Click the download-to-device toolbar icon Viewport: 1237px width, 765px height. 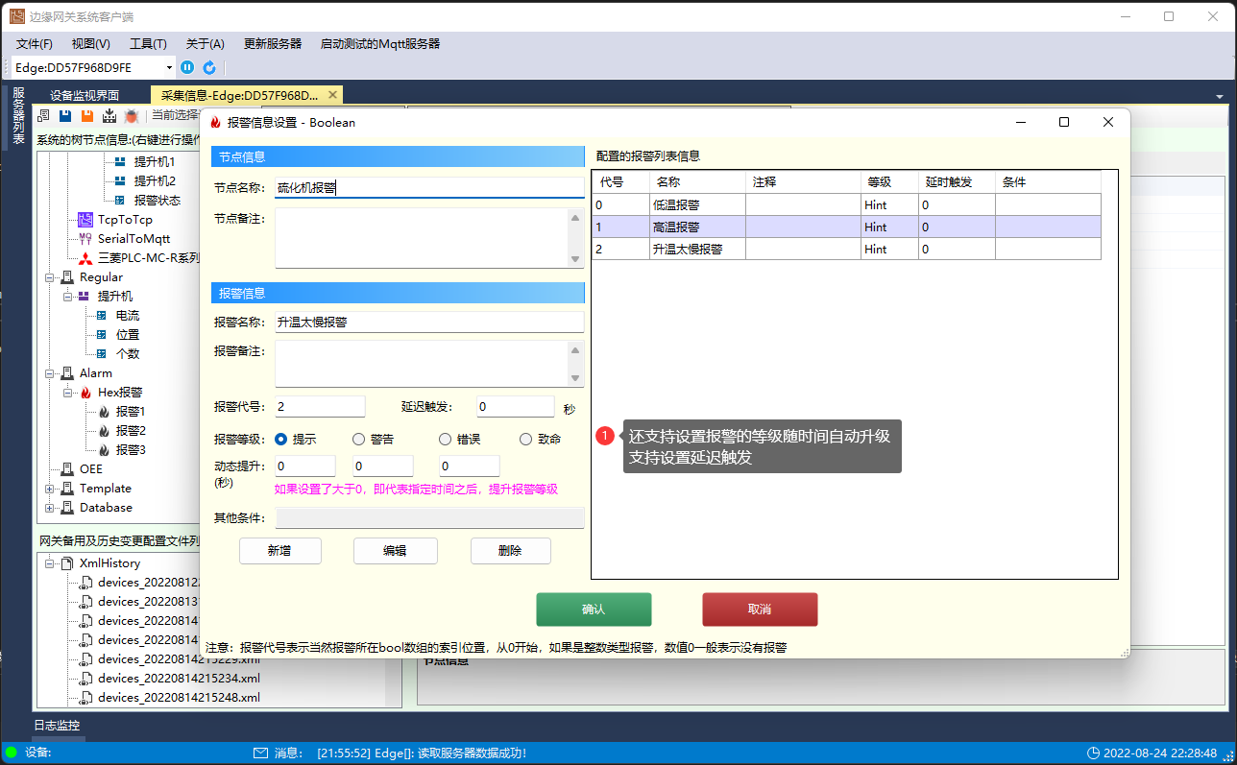[x=109, y=115]
